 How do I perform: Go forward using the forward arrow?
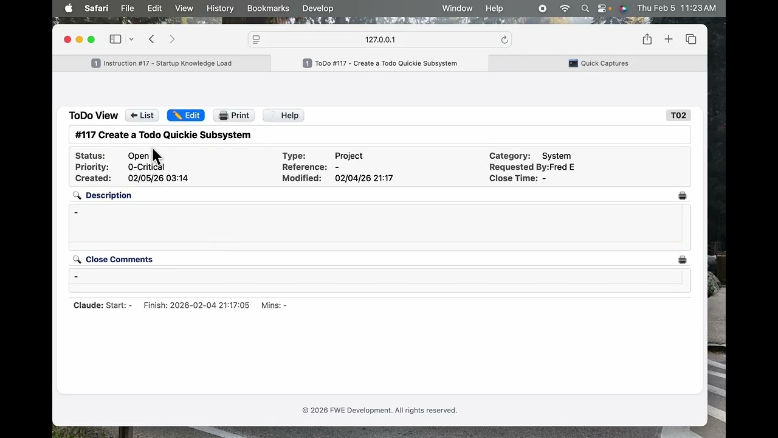(172, 39)
